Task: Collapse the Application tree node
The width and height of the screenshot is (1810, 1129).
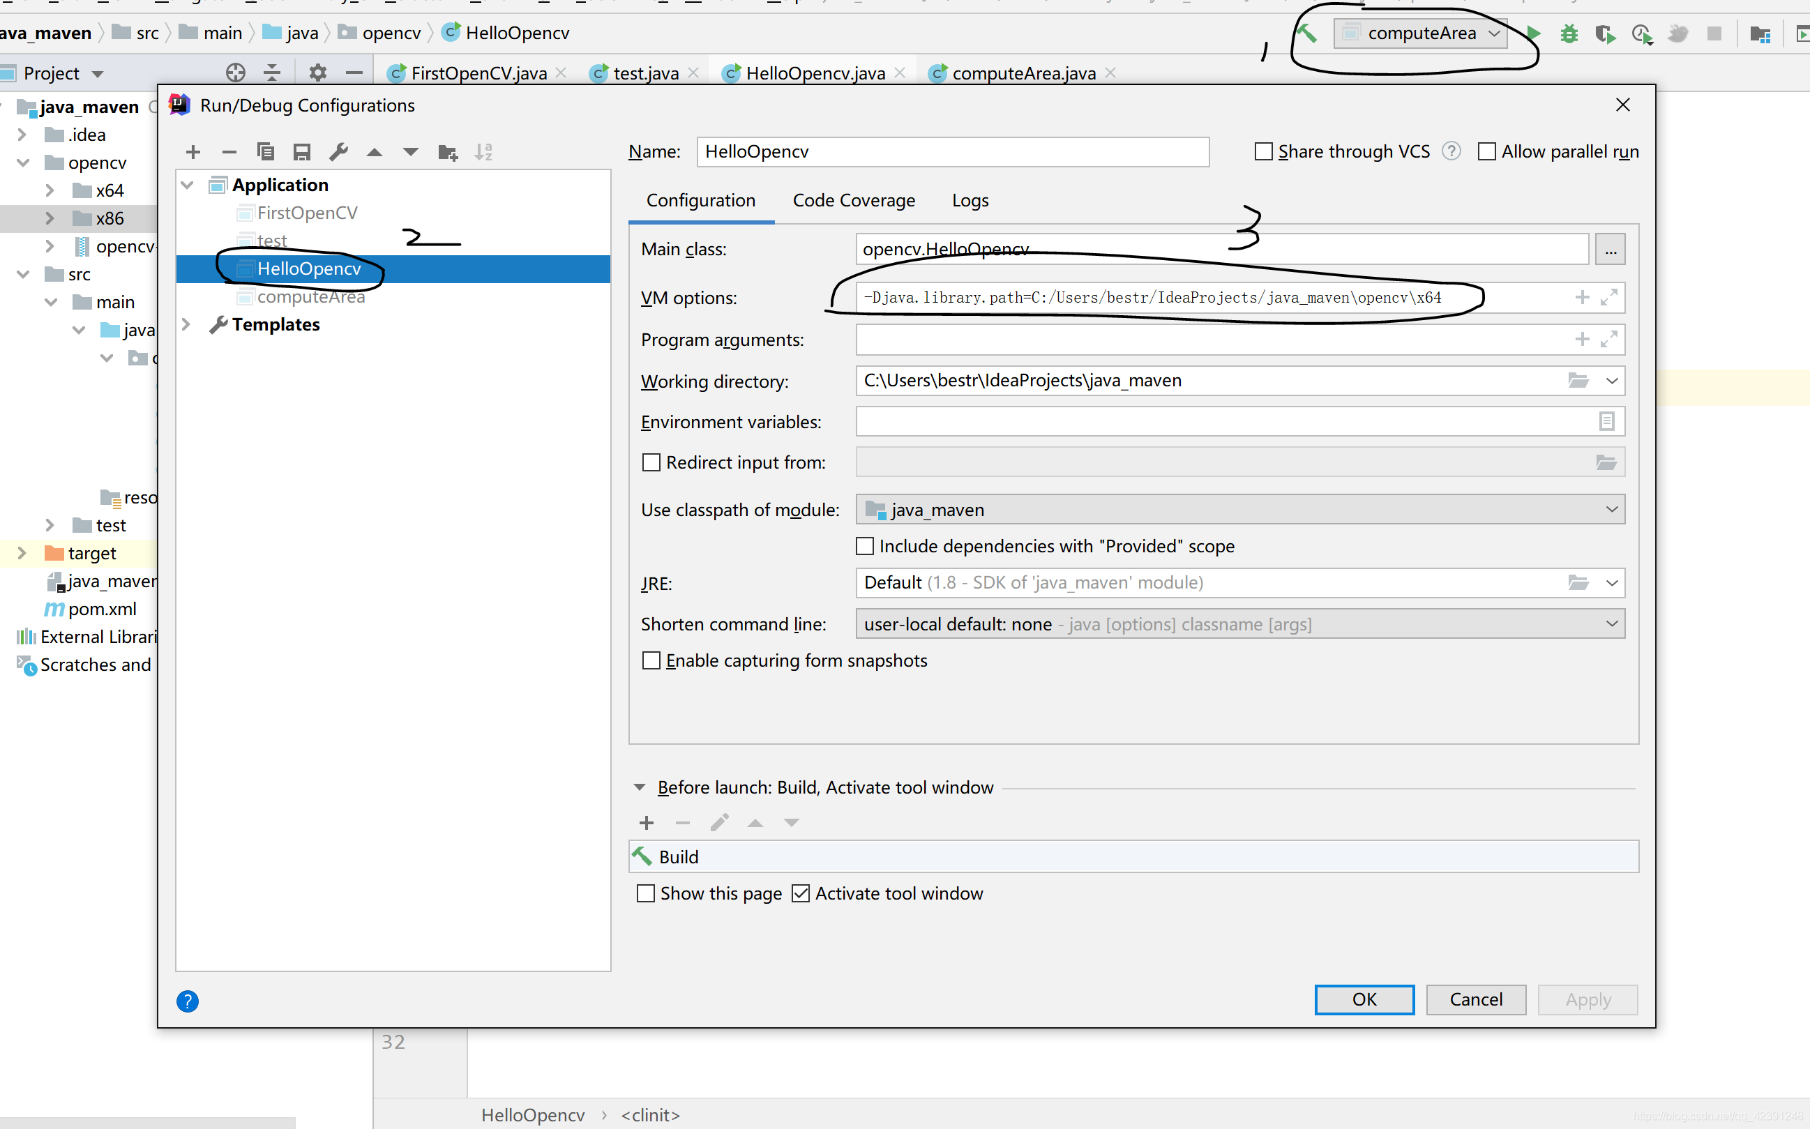Action: (187, 184)
